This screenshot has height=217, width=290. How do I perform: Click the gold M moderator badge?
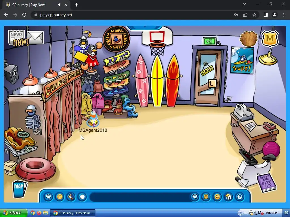[x=270, y=38]
